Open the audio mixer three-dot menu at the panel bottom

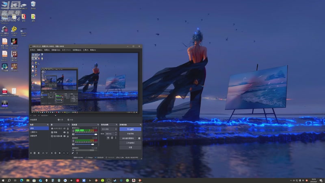[x=77, y=153]
